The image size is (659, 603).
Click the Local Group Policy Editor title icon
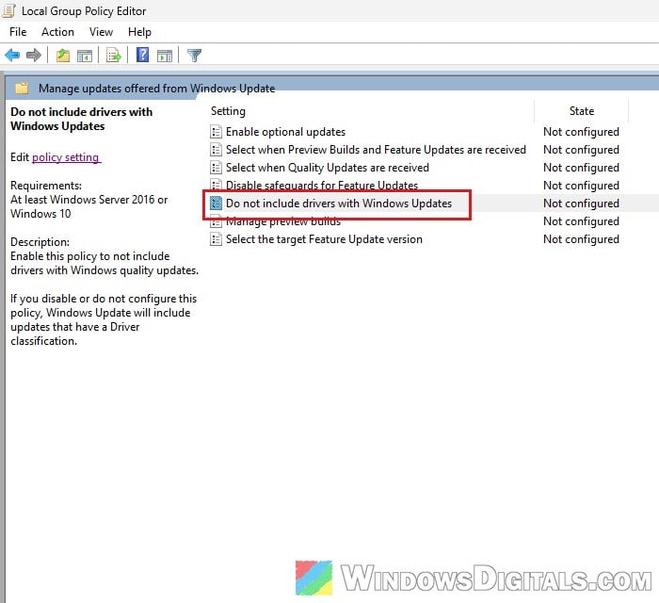point(9,10)
